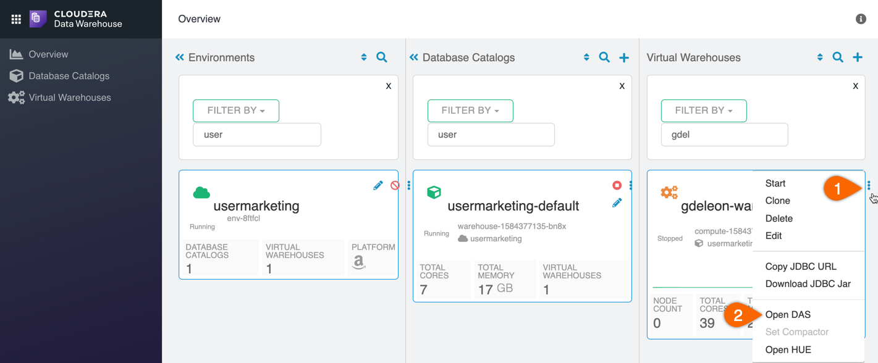This screenshot has width=878, height=363.
Task: Open FILTER BY dropdown in Environments
Action: [x=236, y=111]
